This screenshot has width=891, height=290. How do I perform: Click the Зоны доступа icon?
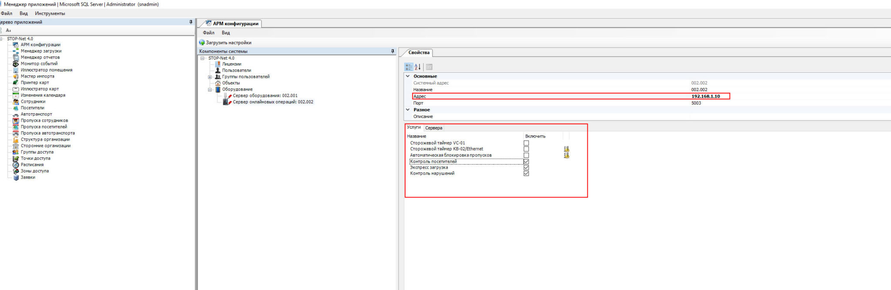coord(16,171)
